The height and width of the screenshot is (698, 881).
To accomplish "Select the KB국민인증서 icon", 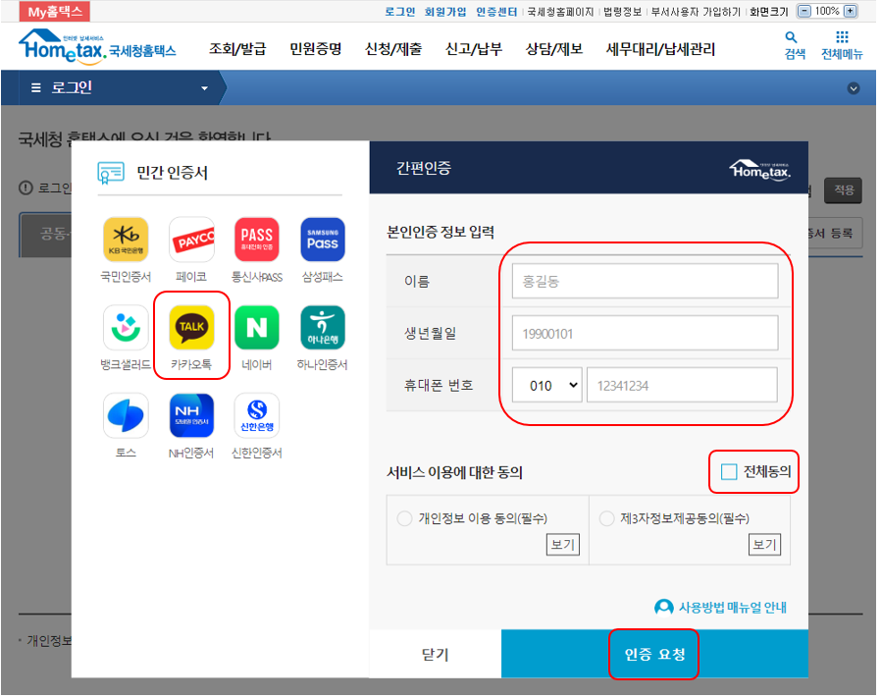I will 125,239.
